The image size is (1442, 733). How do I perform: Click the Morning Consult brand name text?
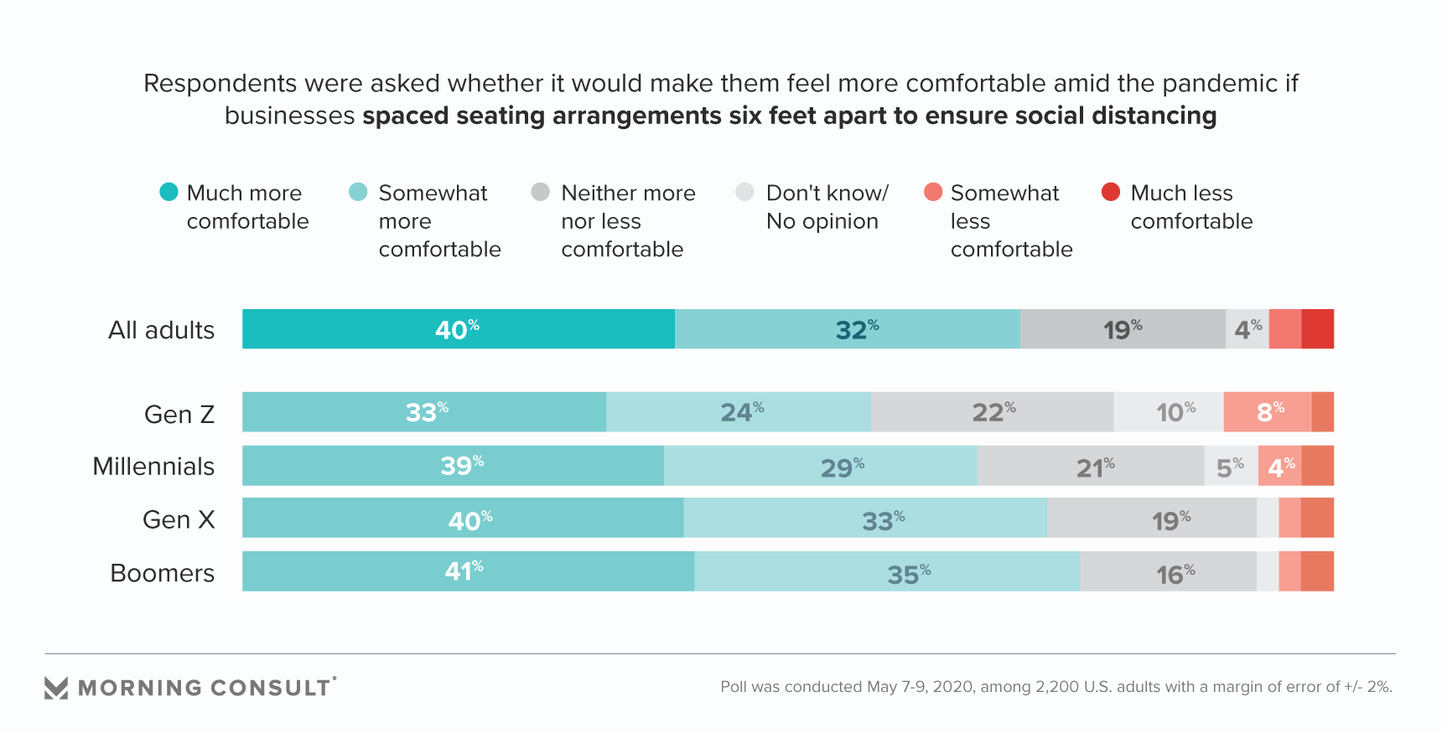click(x=206, y=688)
